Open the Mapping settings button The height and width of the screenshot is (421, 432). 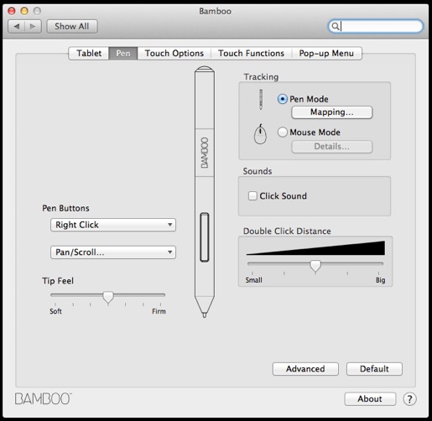(332, 112)
